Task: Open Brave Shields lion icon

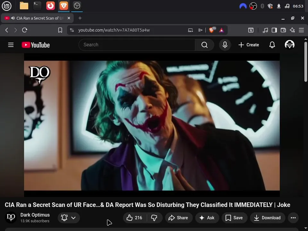Action: click(212, 30)
